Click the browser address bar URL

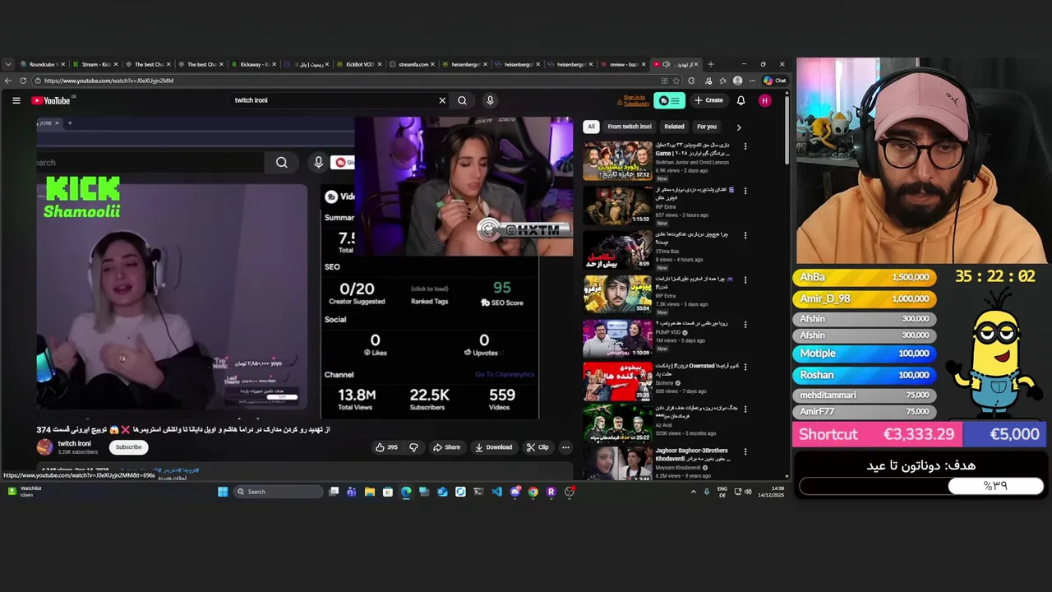(108, 81)
